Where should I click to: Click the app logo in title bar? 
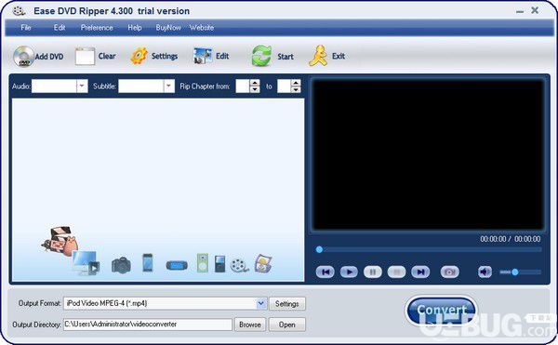[x=19, y=11]
